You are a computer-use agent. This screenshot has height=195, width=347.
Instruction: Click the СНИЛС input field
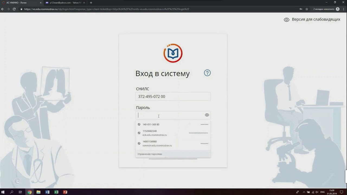coord(173,96)
